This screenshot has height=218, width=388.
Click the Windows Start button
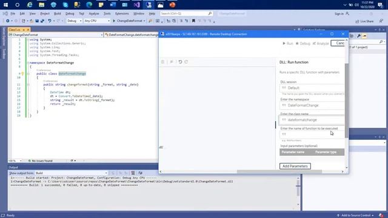(x=5, y=5)
